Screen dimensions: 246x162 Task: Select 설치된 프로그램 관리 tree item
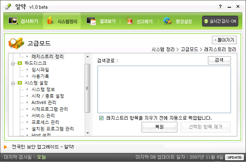52,128
